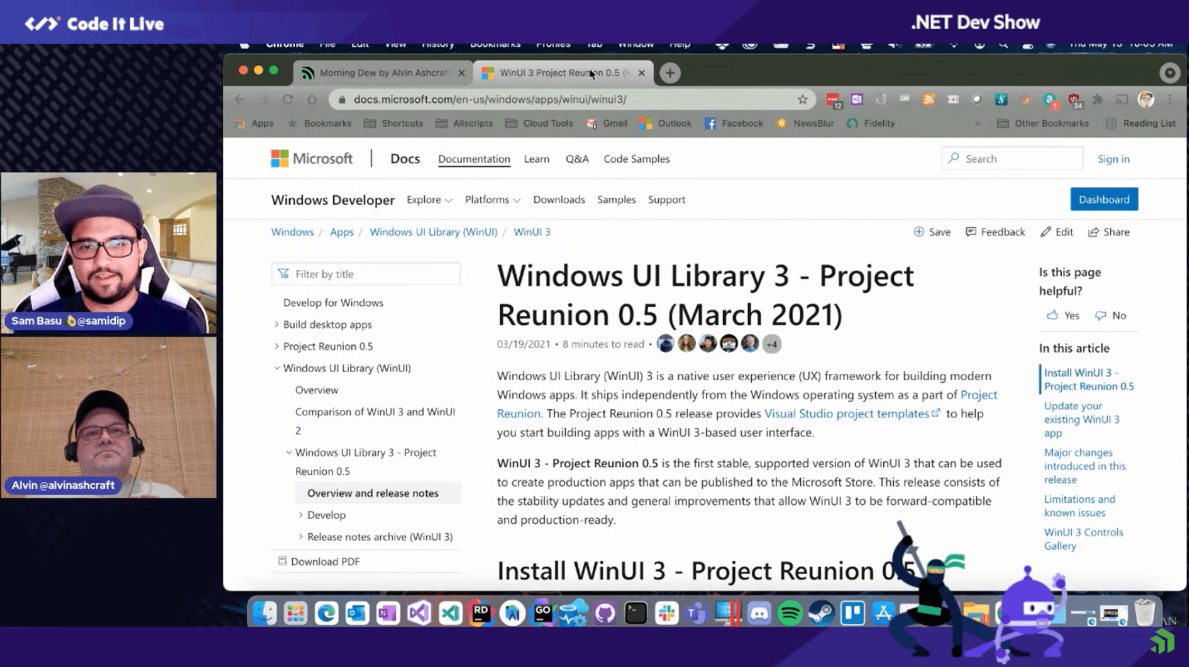Viewport: 1189px width, 667px height.
Task: Open Visual Studio from the dock
Action: pyautogui.click(x=419, y=613)
